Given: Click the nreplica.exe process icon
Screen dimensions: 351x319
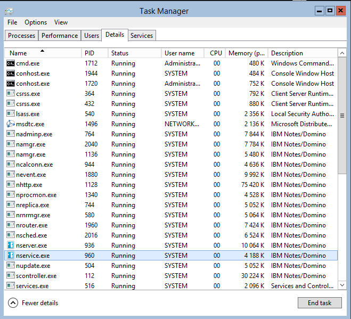Looking at the screenshot, I should coord(11,205).
